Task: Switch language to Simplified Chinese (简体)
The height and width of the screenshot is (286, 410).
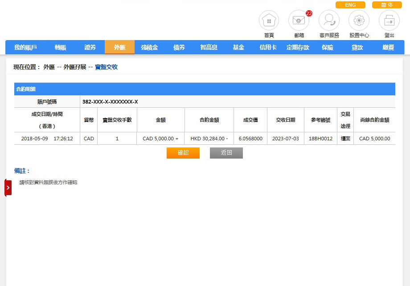Action: [x=387, y=5]
